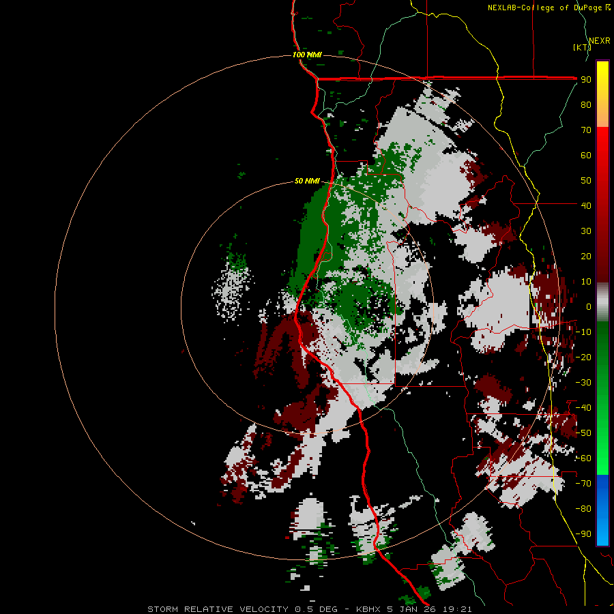Viewport: 614px width, 614px height.
Task: Click the positive 40 scale label
Action: point(586,205)
